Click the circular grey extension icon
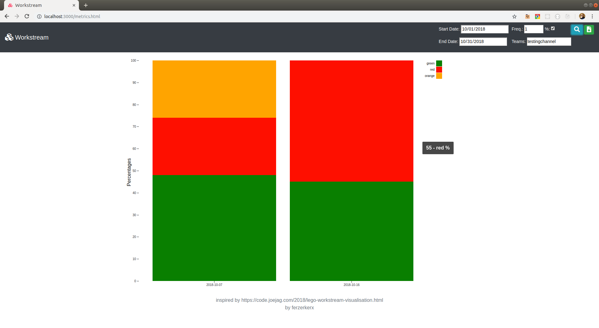 tap(558, 17)
